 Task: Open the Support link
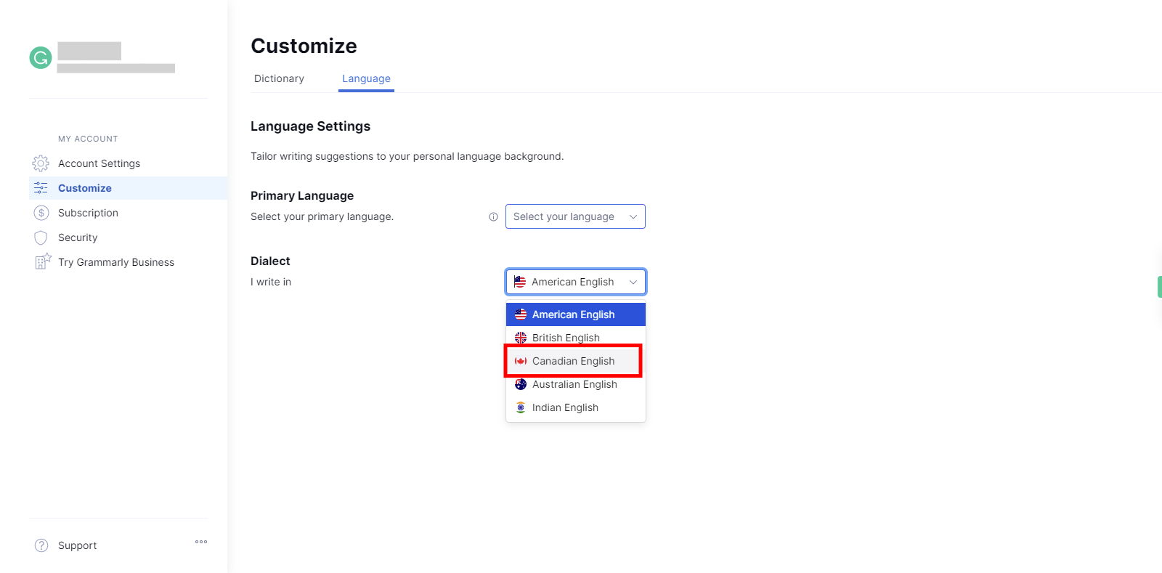(x=77, y=545)
